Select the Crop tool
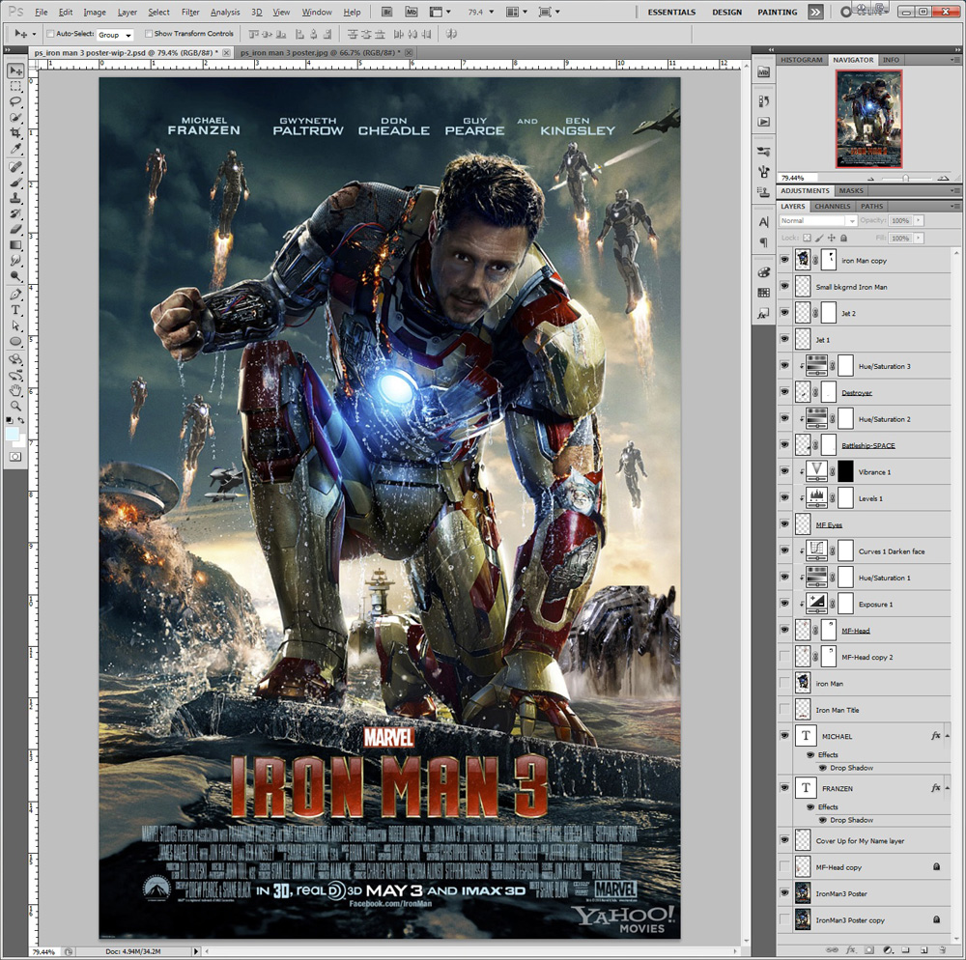 tap(15, 133)
